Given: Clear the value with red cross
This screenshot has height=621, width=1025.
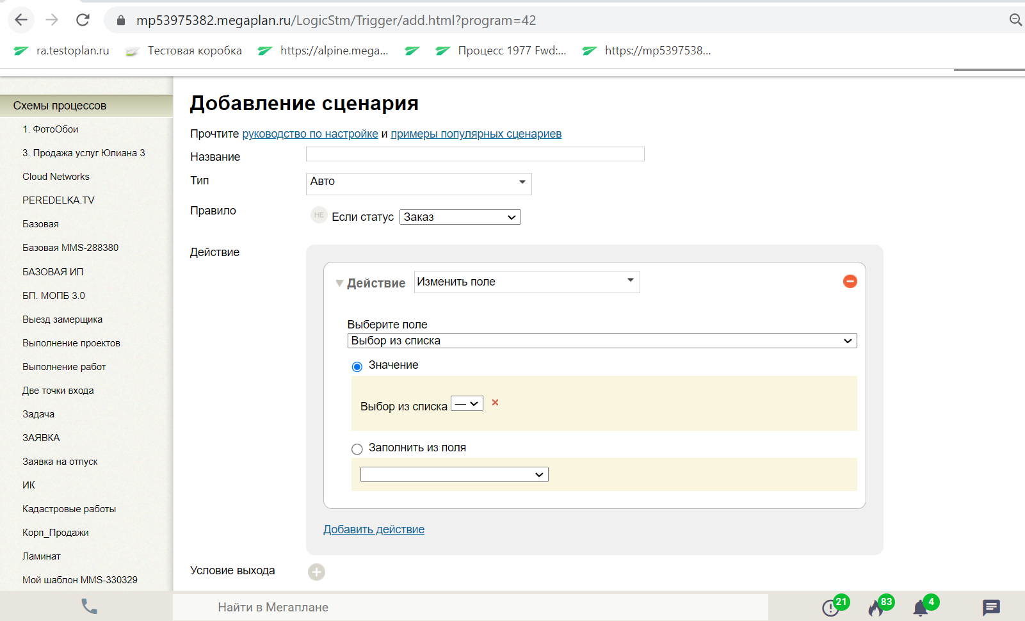Looking at the screenshot, I should tap(495, 403).
